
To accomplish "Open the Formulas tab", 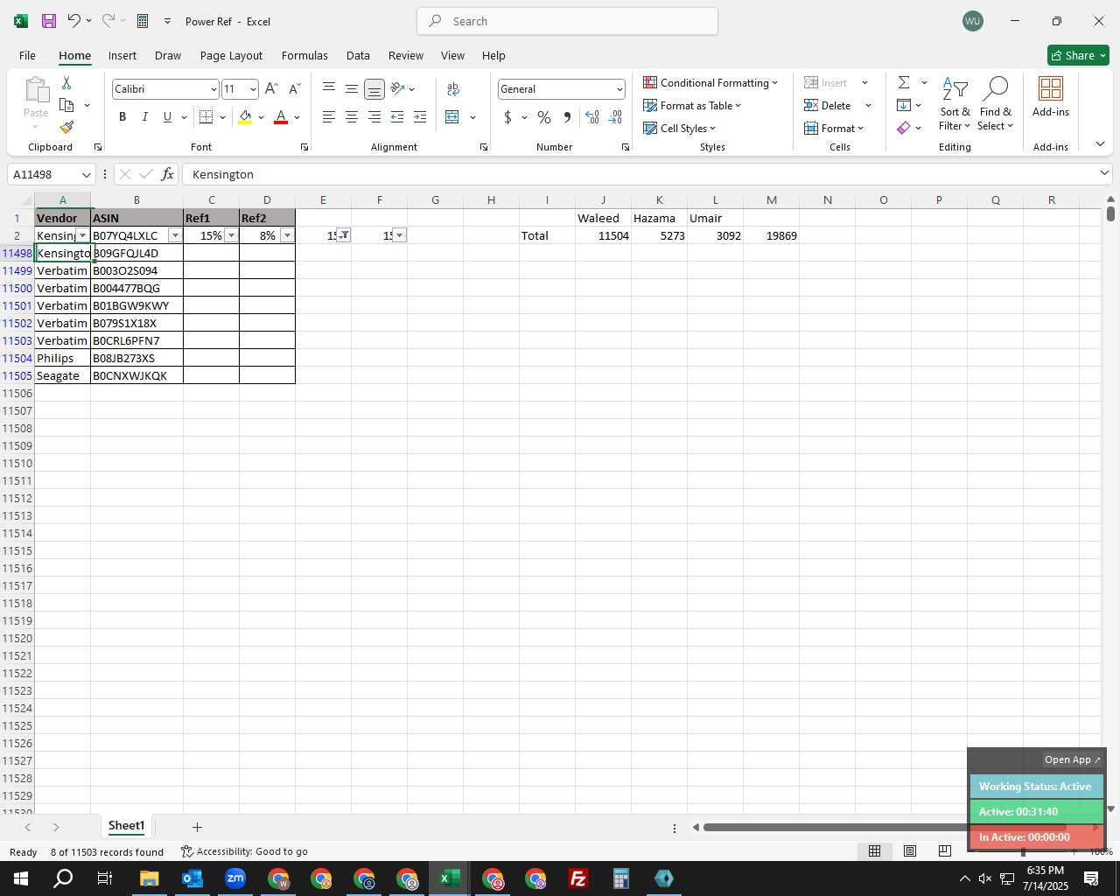I will point(304,55).
